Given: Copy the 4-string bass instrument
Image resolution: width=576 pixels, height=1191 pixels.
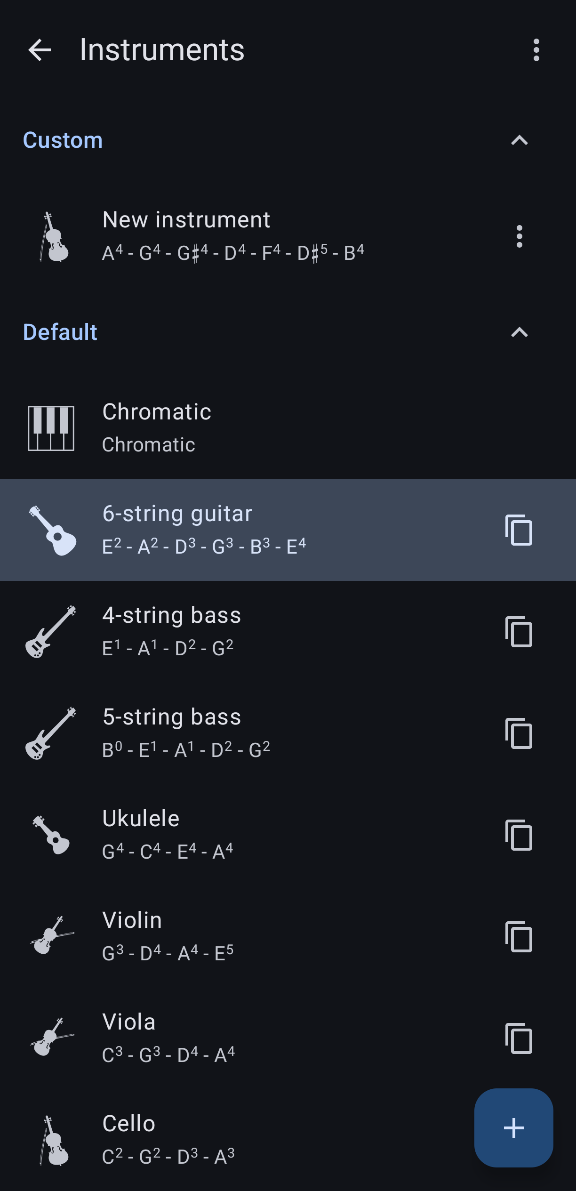Looking at the screenshot, I should tap(519, 632).
